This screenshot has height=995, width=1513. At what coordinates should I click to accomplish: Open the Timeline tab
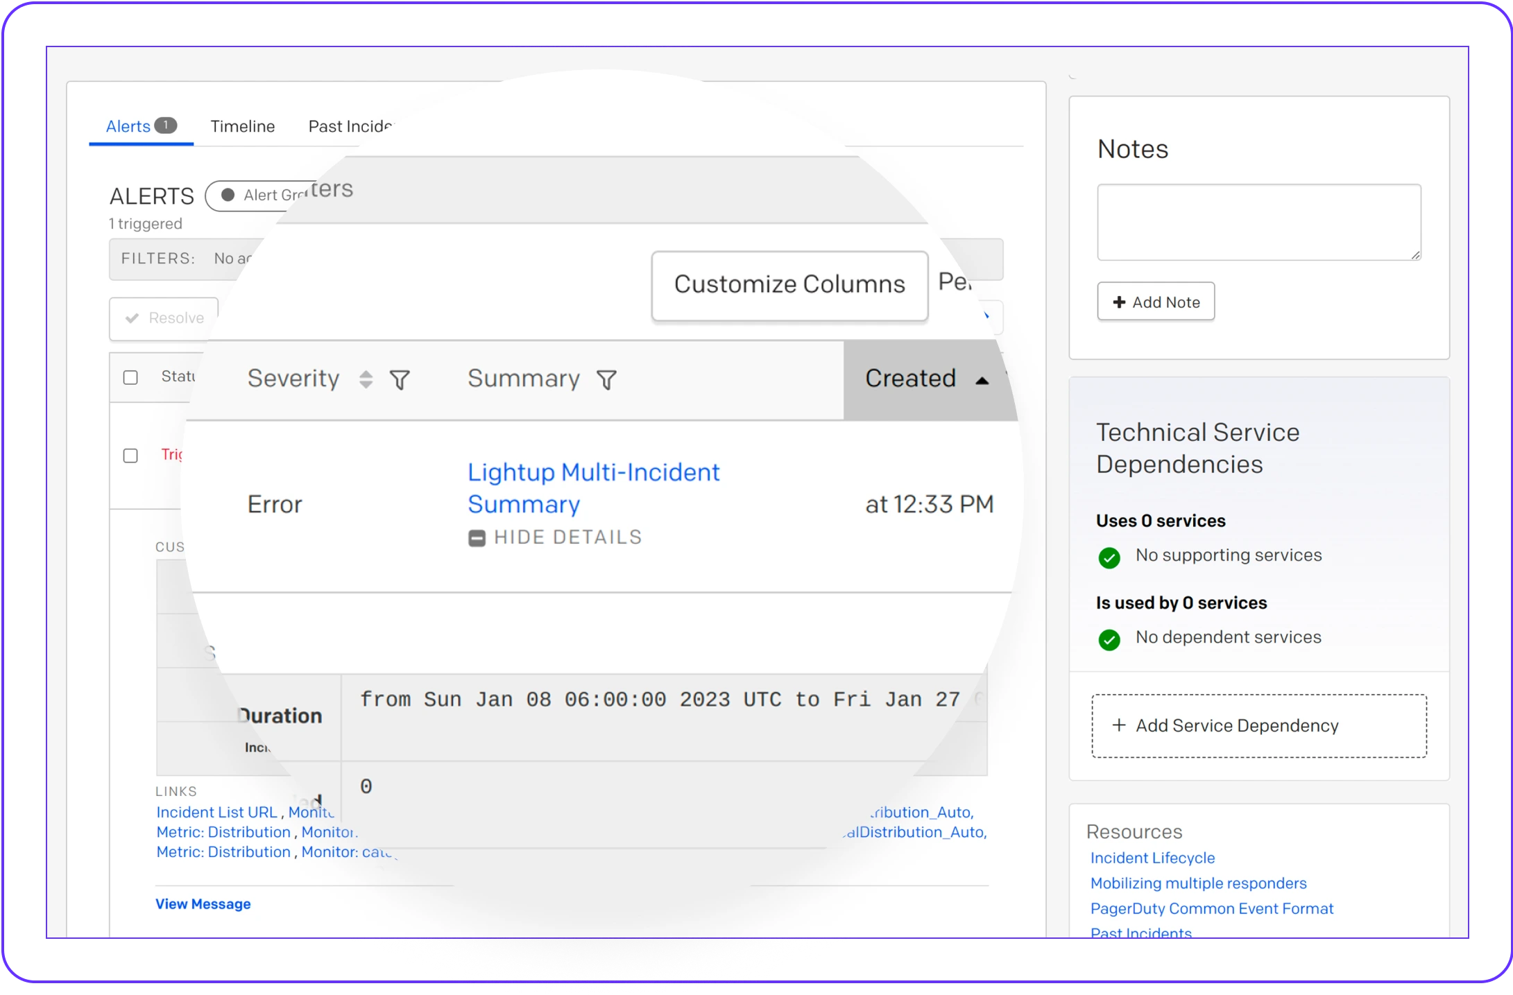pos(243,126)
